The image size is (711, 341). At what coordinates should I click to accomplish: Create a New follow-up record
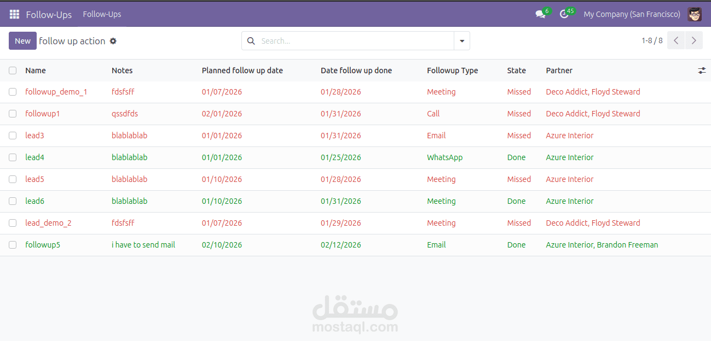(x=22, y=41)
